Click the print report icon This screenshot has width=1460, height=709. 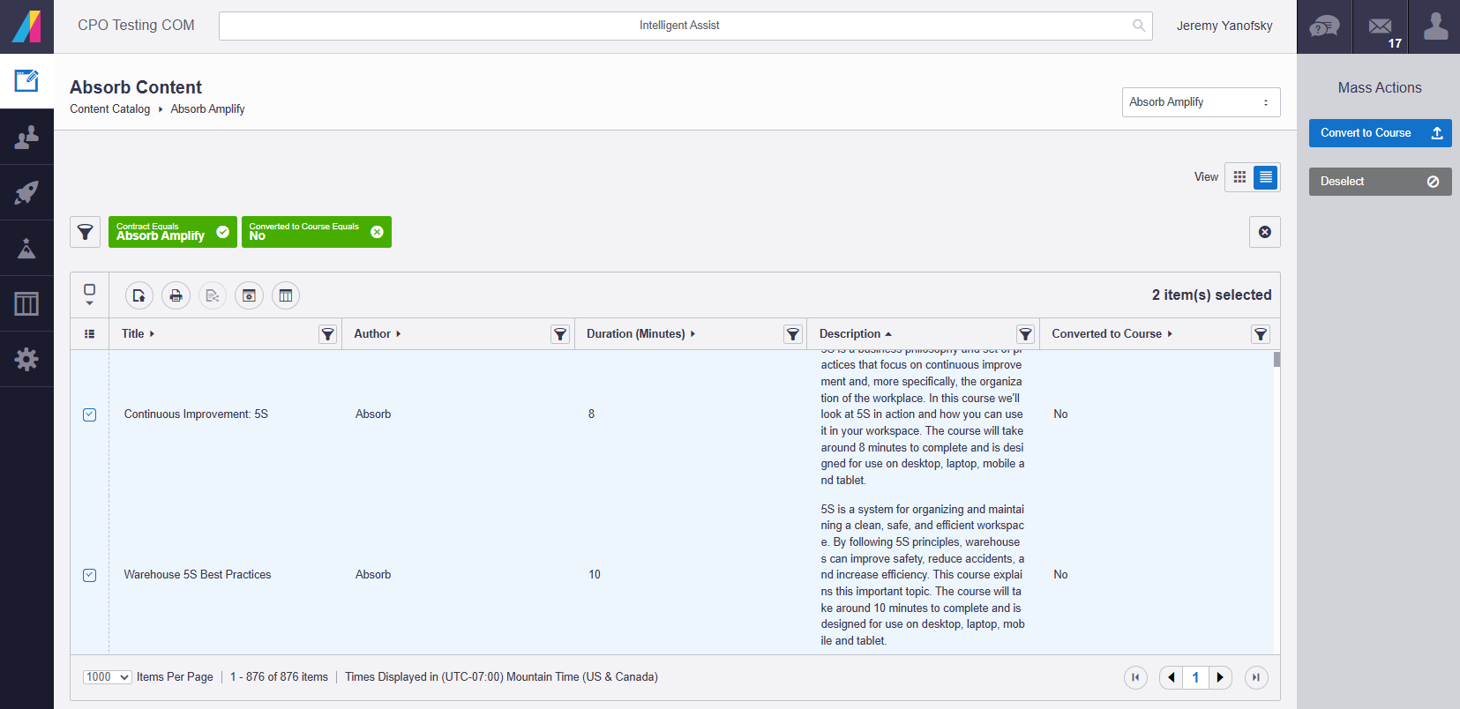176,295
